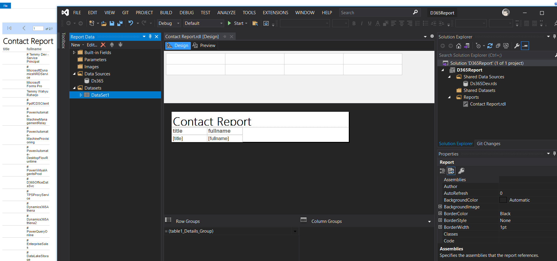Open the document window settings gear

(x=432, y=36)
